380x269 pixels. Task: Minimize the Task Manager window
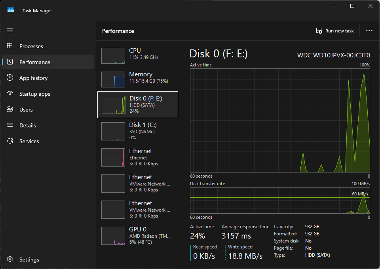[x=335, y=6]
